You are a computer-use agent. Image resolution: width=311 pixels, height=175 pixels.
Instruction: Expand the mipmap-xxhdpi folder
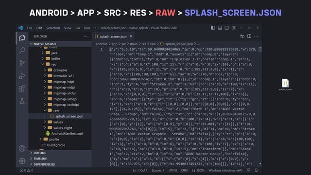(x=60, y=99)
